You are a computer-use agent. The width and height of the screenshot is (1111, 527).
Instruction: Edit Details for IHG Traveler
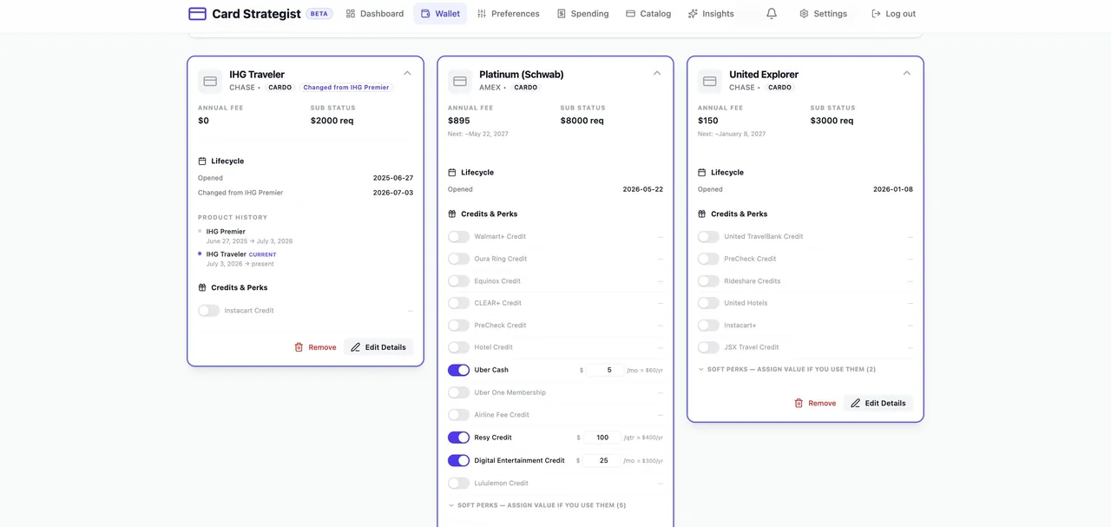378,347
